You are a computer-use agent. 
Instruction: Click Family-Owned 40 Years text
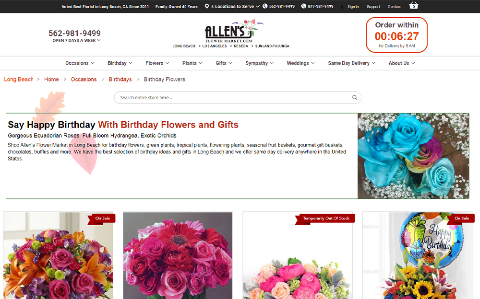(x=176, y=6)
